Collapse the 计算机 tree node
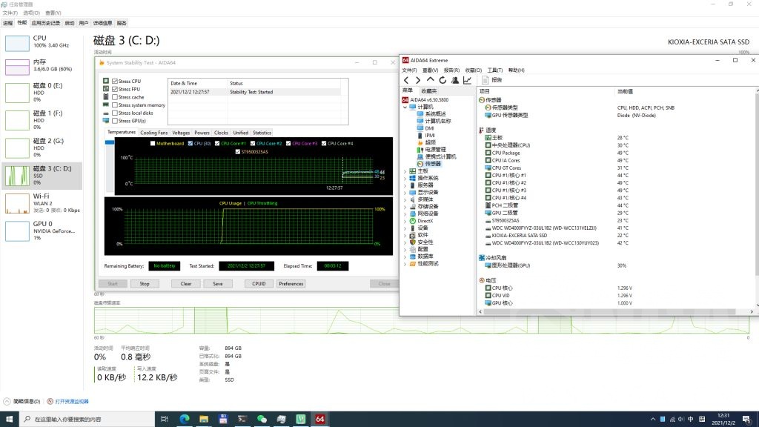This screenshot has width=759, height=427. [405, 107]
